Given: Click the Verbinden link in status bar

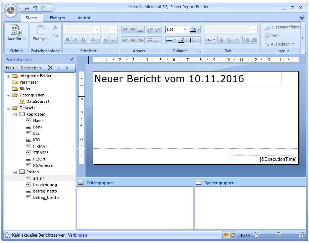Looking at the screenshot, I should (77, 235).
